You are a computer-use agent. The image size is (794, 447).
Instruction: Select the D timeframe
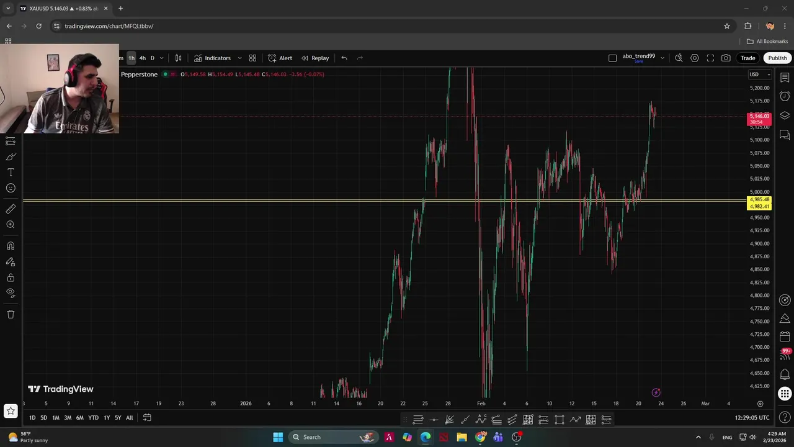coord(152,58)
